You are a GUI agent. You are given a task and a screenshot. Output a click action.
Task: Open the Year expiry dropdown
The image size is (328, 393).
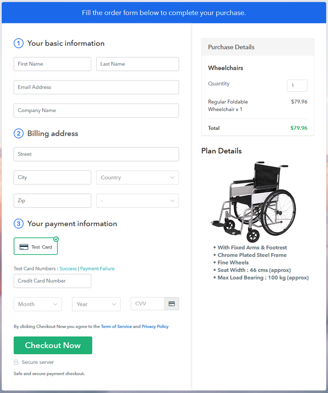[x=96, y=304]
